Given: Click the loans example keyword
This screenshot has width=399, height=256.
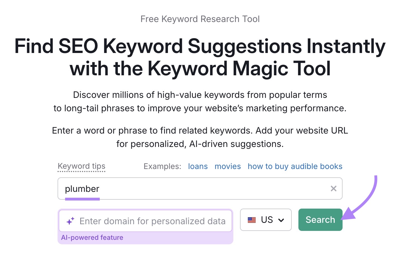Looking at the screenshot, I should pos(198,166).
